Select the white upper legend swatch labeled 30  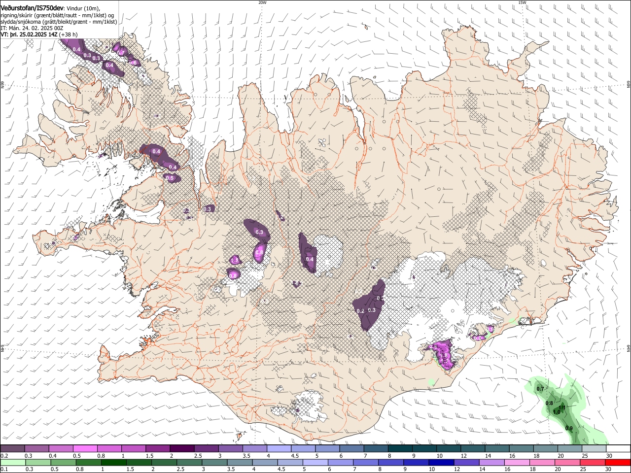[x=617, y=448]
